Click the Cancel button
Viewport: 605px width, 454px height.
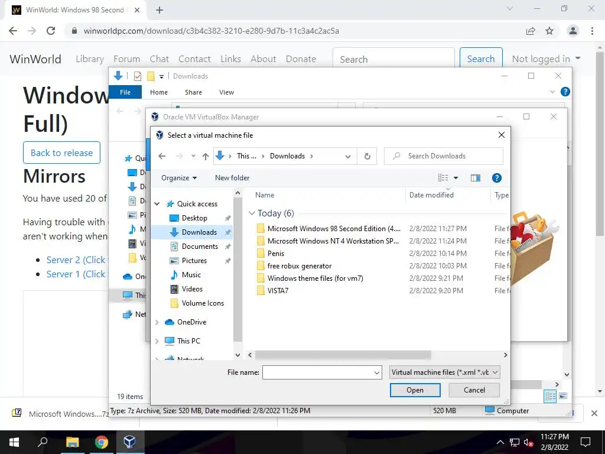[474, 390]
